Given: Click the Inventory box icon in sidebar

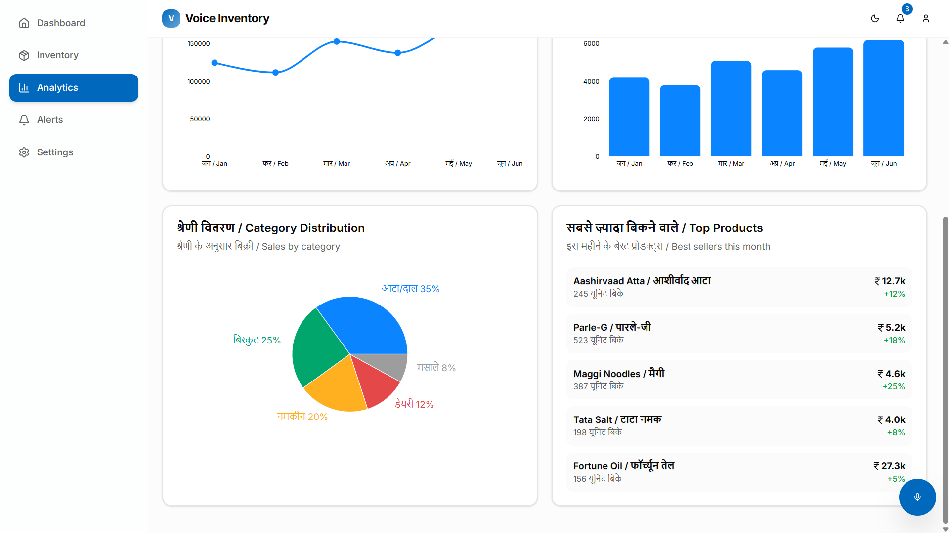Looking at the screenshot, I should click(x=24, y=55).
